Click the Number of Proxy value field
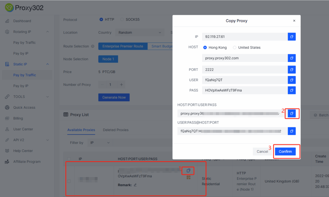Screen dimensions: 329x197 coord(111,85)
